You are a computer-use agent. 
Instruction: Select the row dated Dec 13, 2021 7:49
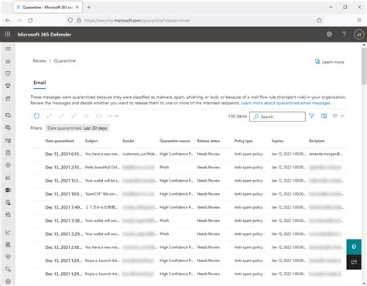(188, 207)
